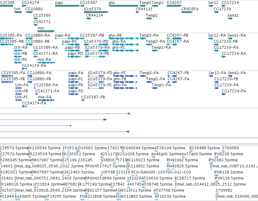Click transcript l(2)s5379-RE label
Image resolution: width=258 pixels, height=201 pixels.
97,54
